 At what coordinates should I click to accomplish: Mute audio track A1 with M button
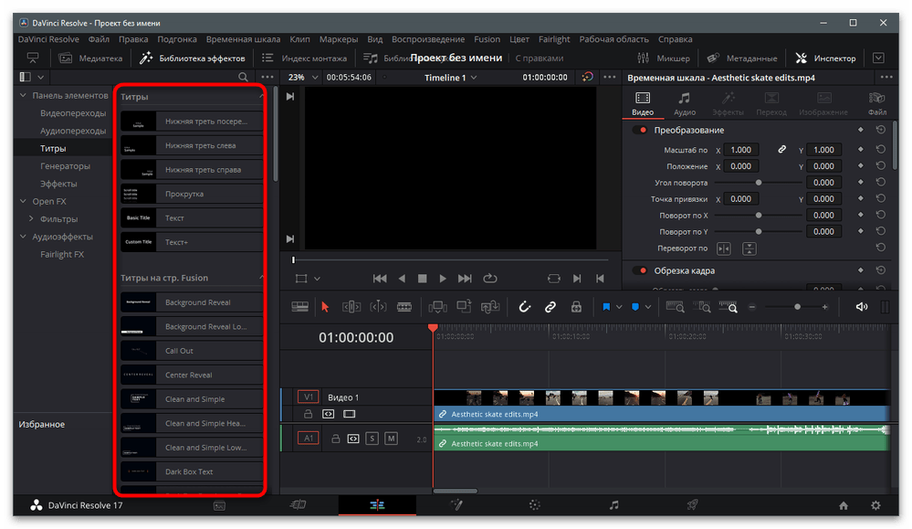tap(391, 439)
